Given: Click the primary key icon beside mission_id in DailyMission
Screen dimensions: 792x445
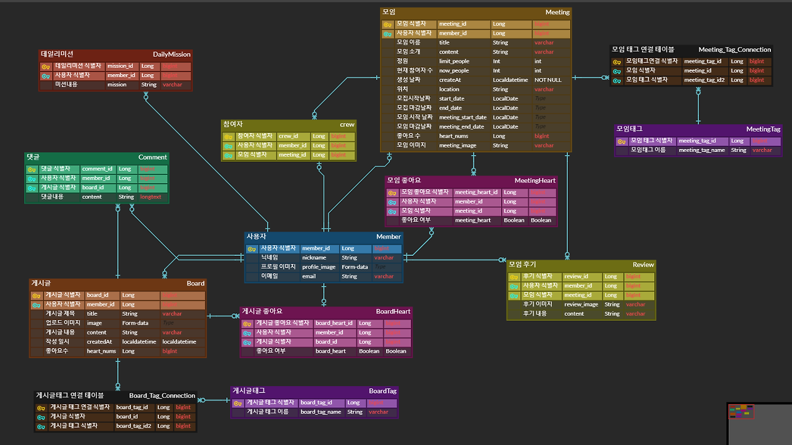Looking at the screenshot, I should point(46,66).
